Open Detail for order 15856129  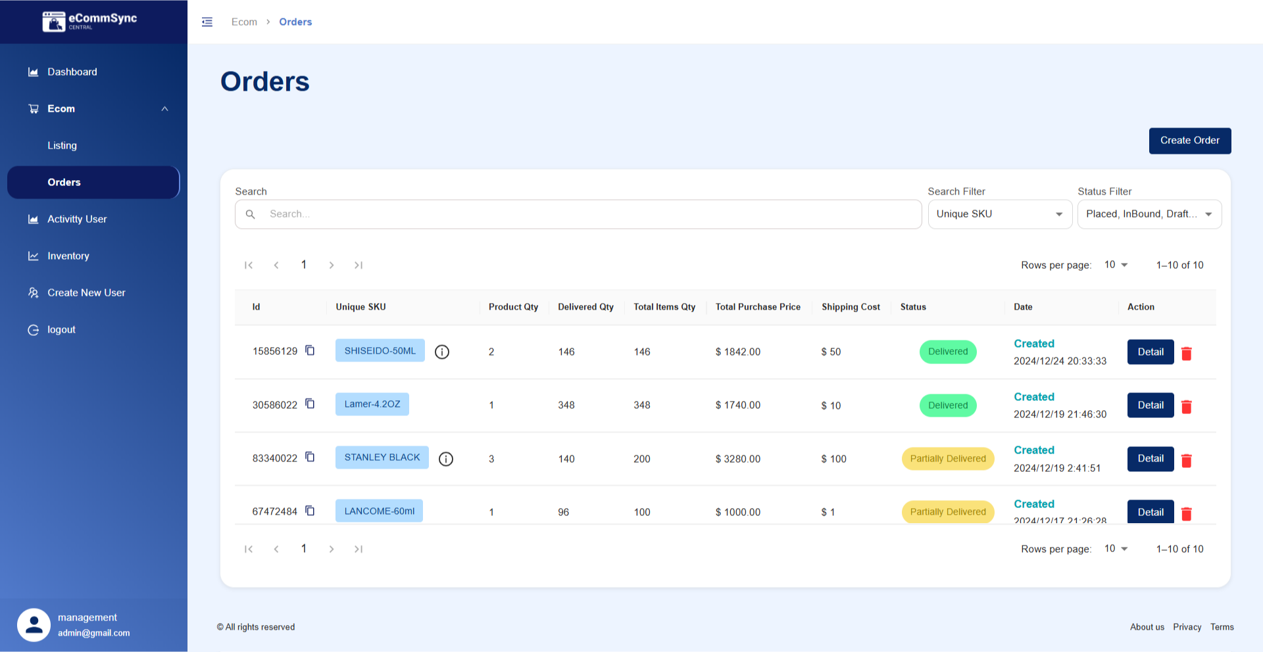[x=1151, y=352]
